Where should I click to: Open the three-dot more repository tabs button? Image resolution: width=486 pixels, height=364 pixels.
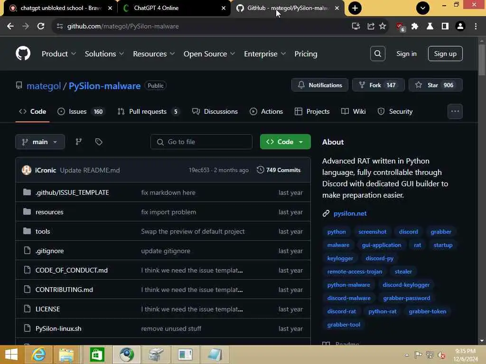455,111
